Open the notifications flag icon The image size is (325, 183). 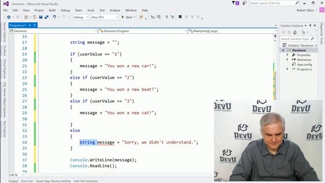pos(236,3)
